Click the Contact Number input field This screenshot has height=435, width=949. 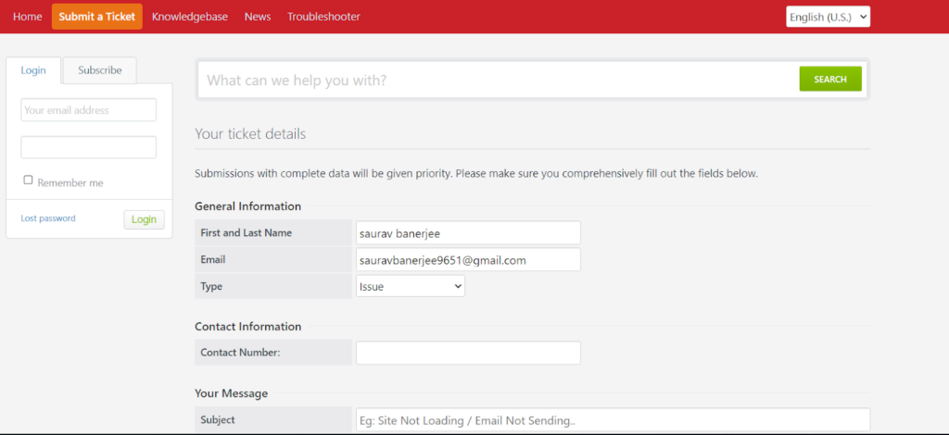(x=468, y=353)
